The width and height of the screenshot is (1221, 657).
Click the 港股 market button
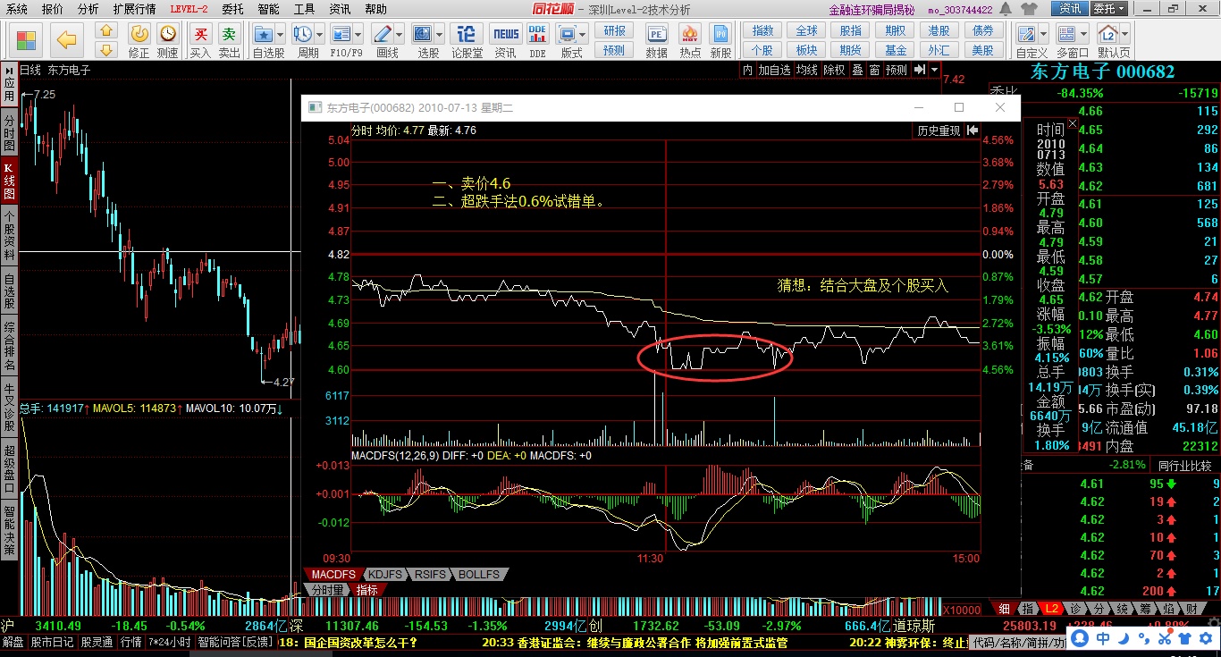click(x=939, y=30)
